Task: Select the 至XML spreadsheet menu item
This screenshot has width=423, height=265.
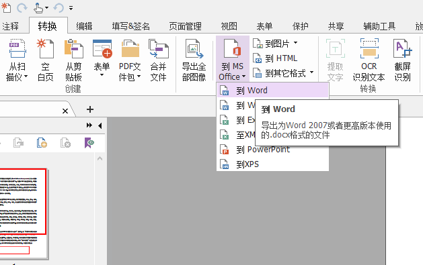Action: click(x=236, y=135)
